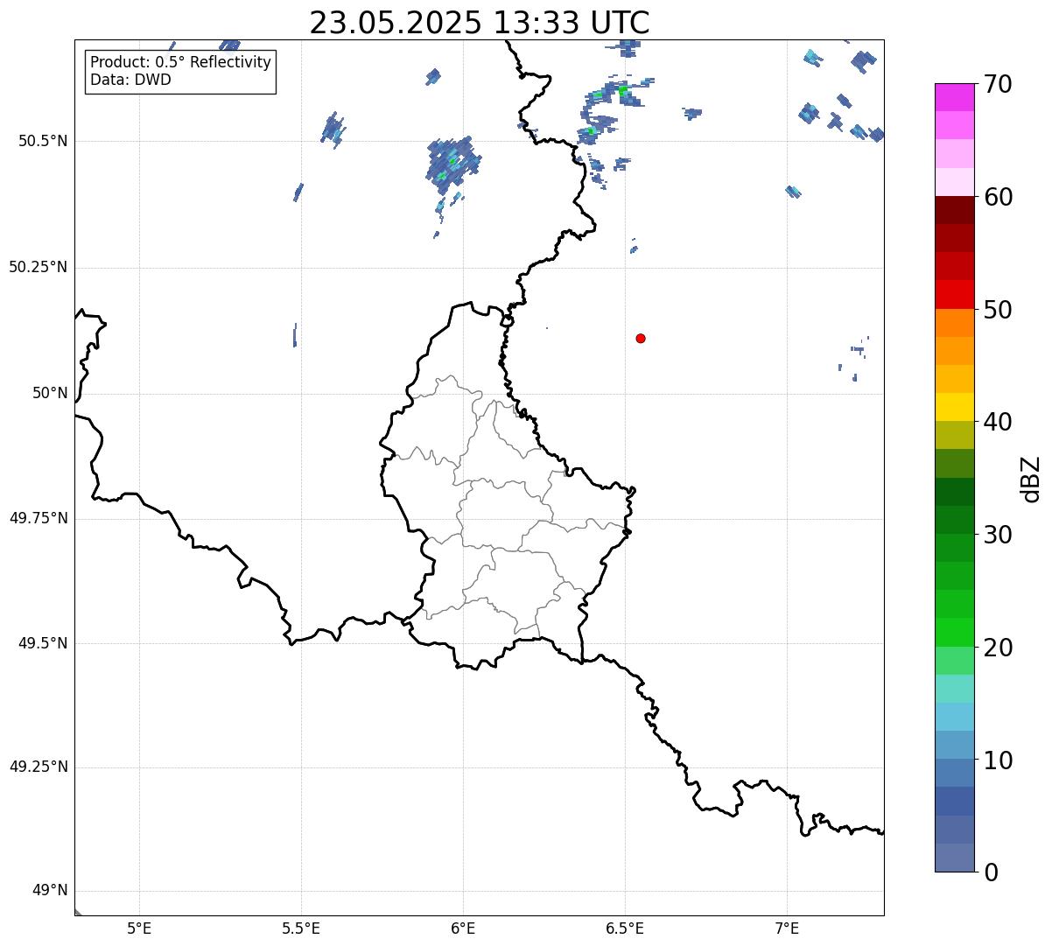Click the bright green colorbar swatch above 20

tap(954, 632)
